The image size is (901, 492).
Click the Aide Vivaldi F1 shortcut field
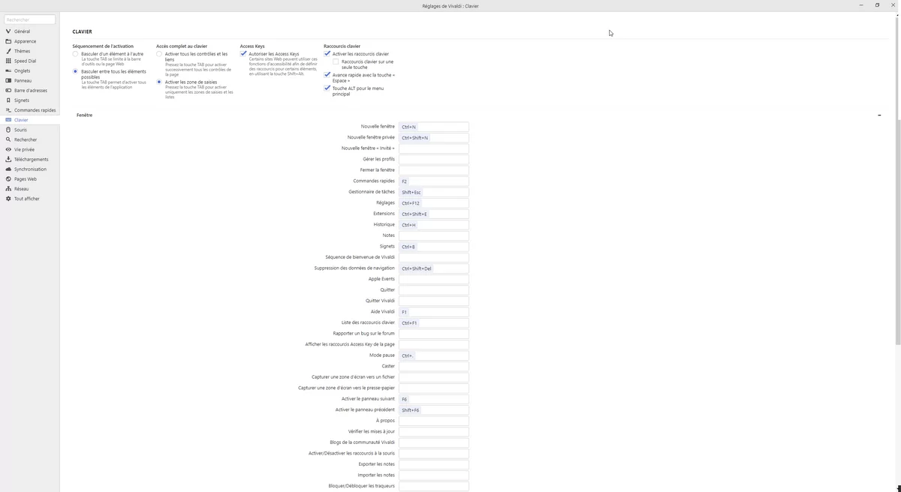[x=434, y=312]
